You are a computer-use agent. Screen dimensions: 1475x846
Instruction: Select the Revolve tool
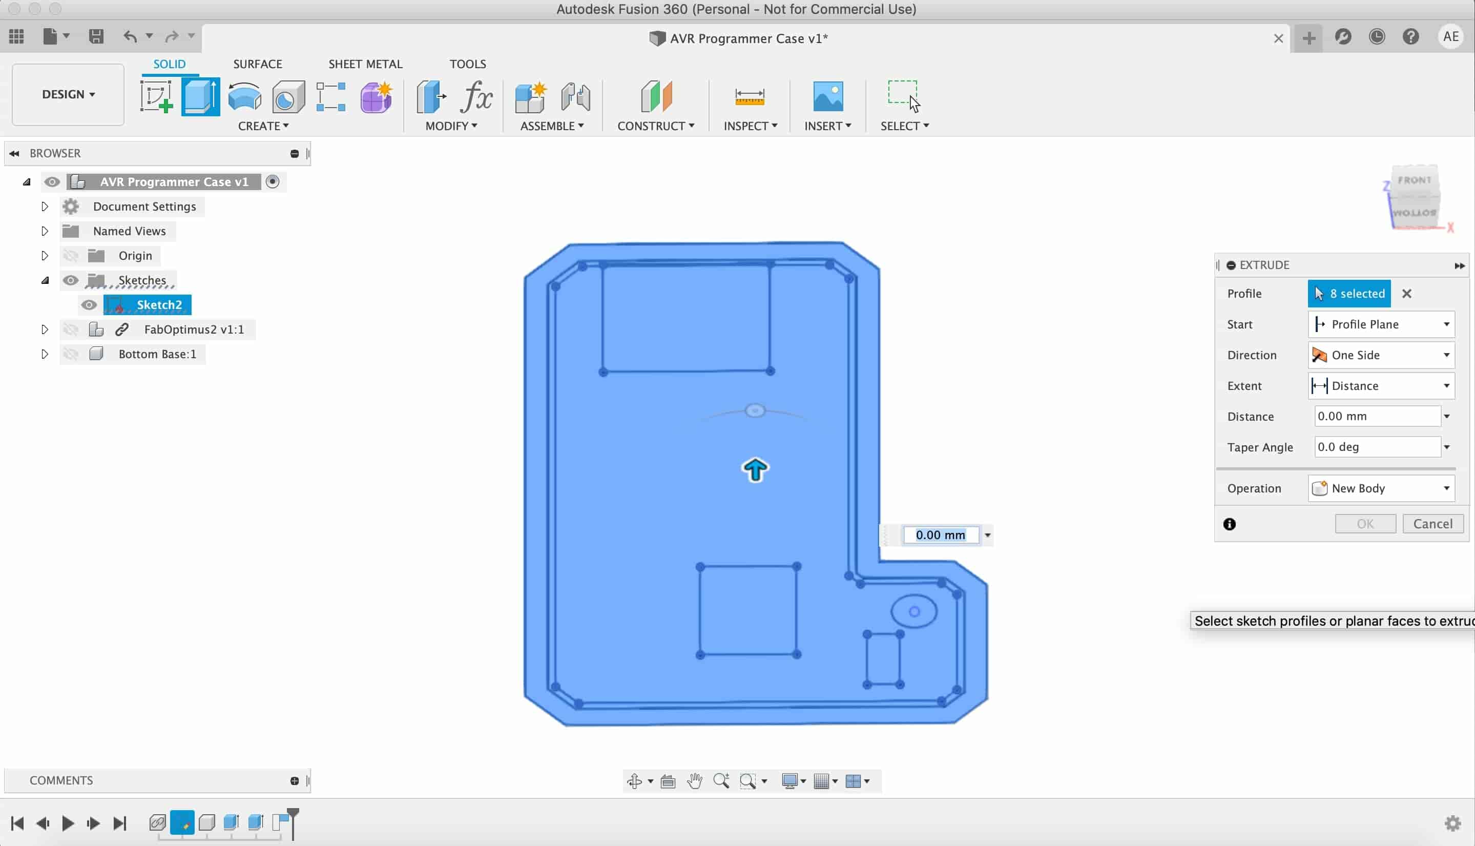tap(244, 96)
